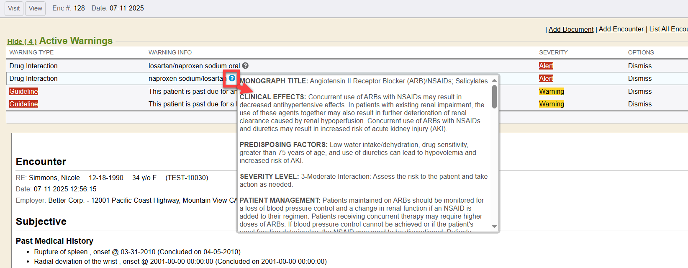Click highlighted help icon beside naproxen sodium/losartan
688x268 pixels.
tap(232, 78)
